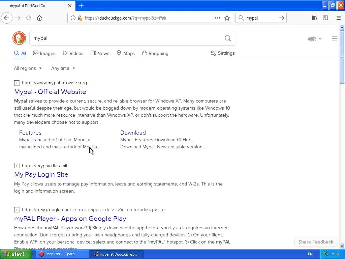
Task: Open the browser hamburger menu
Action: click(338, 18)
